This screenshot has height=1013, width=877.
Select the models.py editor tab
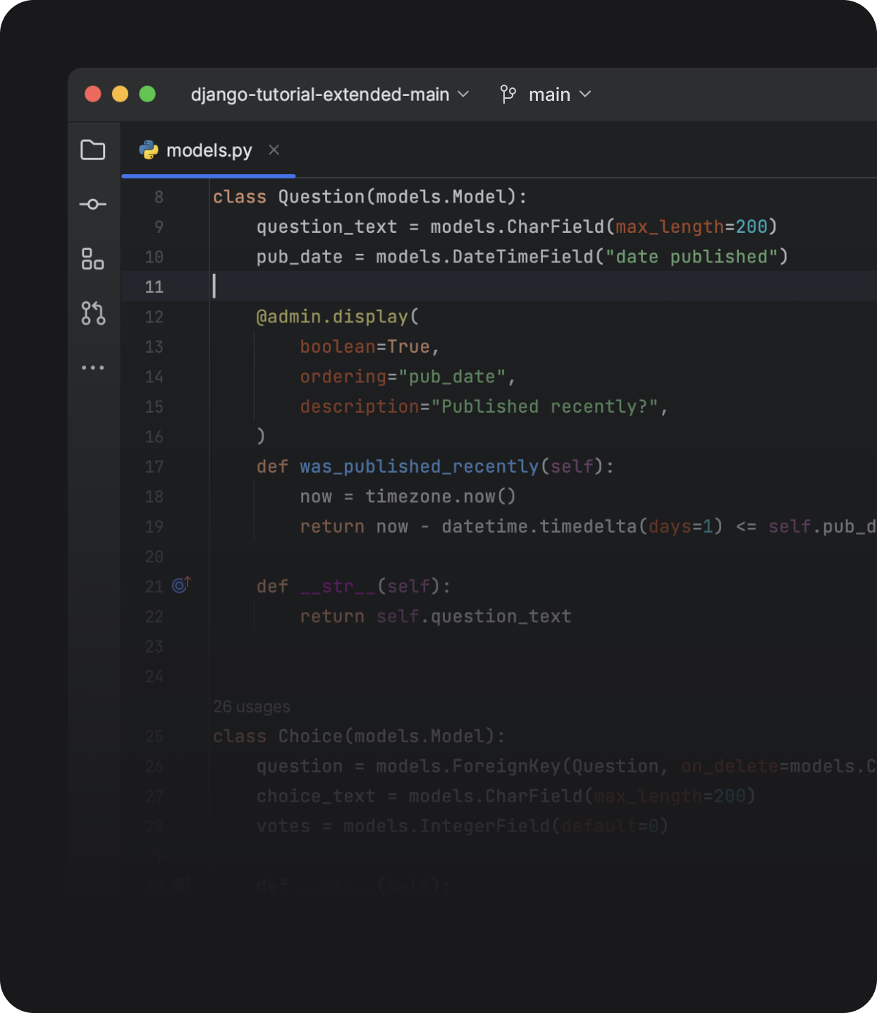click(x=209, y=150)
